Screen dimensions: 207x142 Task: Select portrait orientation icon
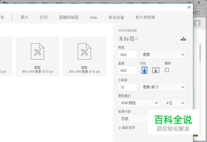pyautogui.click(x=144, y=70)
